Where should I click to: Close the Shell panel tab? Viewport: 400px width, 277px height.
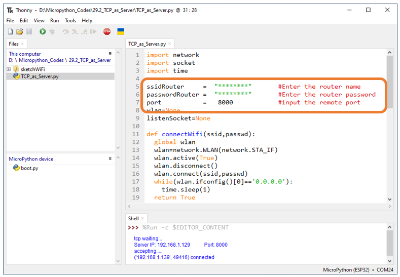coord(142,218)
